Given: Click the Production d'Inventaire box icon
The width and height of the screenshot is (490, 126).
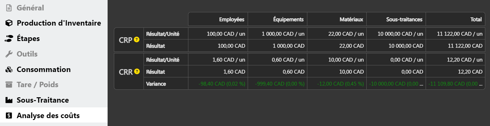Looking at the screenshot, I should [x=9, y=23].
